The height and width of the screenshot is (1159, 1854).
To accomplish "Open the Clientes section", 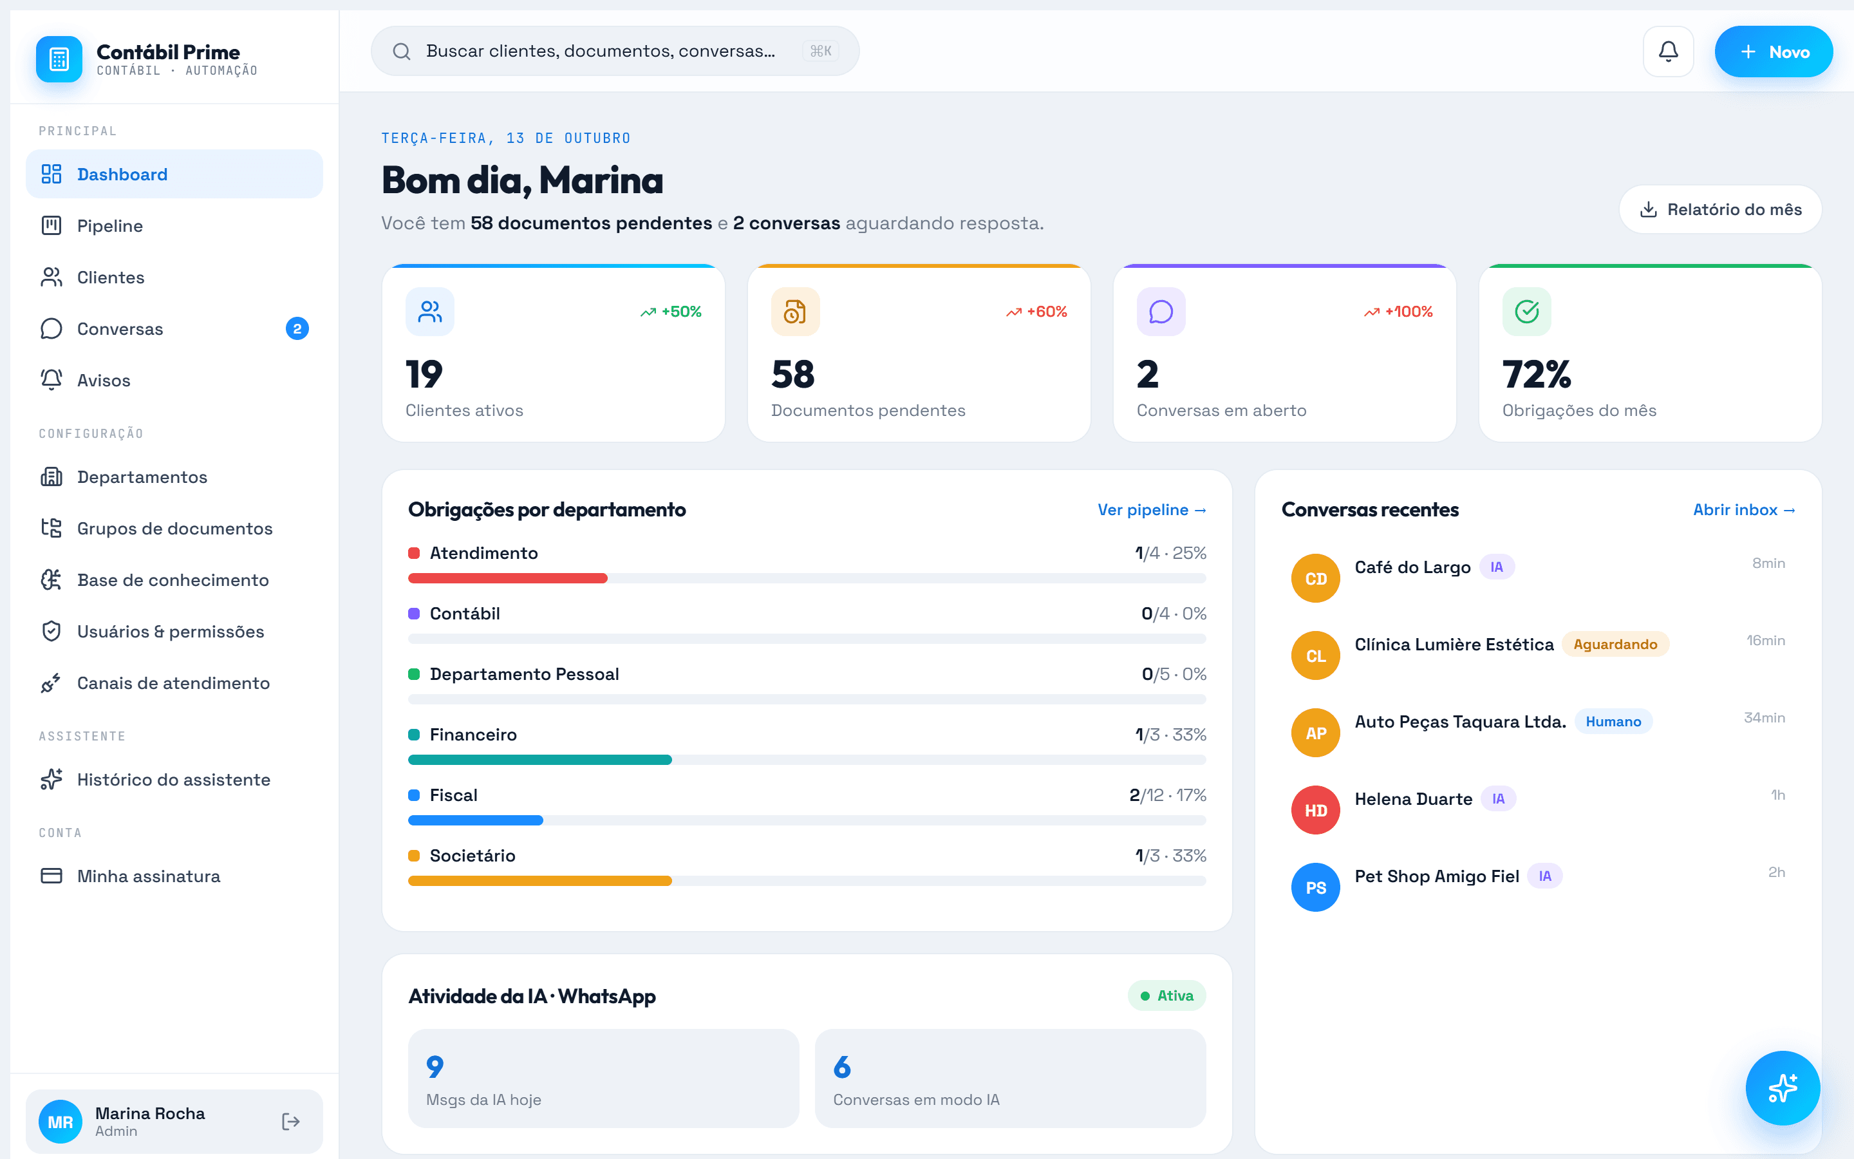I will pyautogui.click(x=174, y=277).
